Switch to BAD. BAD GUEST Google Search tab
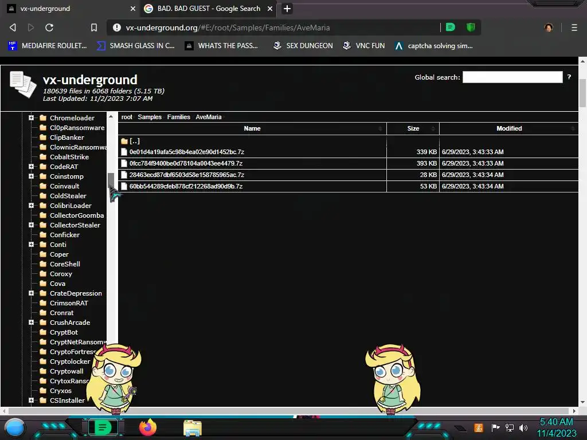 pos(209,9)
